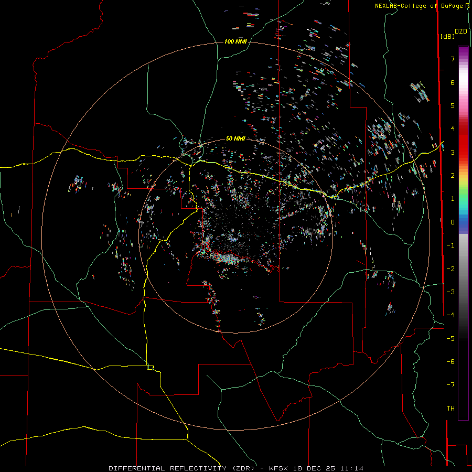Click the -5 value on the dB scale
472x472 pixels.
[450, 339]
